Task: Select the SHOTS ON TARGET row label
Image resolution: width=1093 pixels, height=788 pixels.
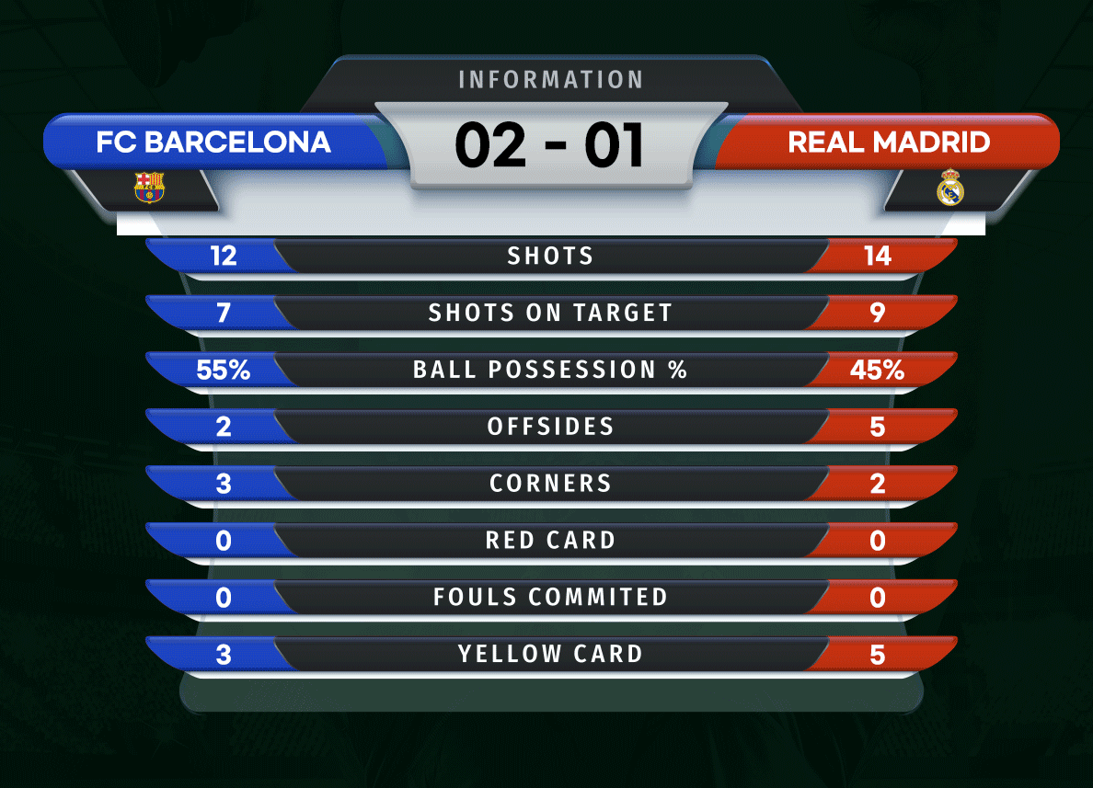Action: [x=551, y=313]
